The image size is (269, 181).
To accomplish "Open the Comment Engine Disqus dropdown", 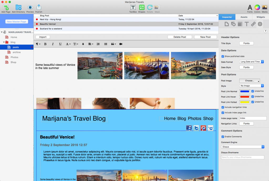I will pos(242,147).
